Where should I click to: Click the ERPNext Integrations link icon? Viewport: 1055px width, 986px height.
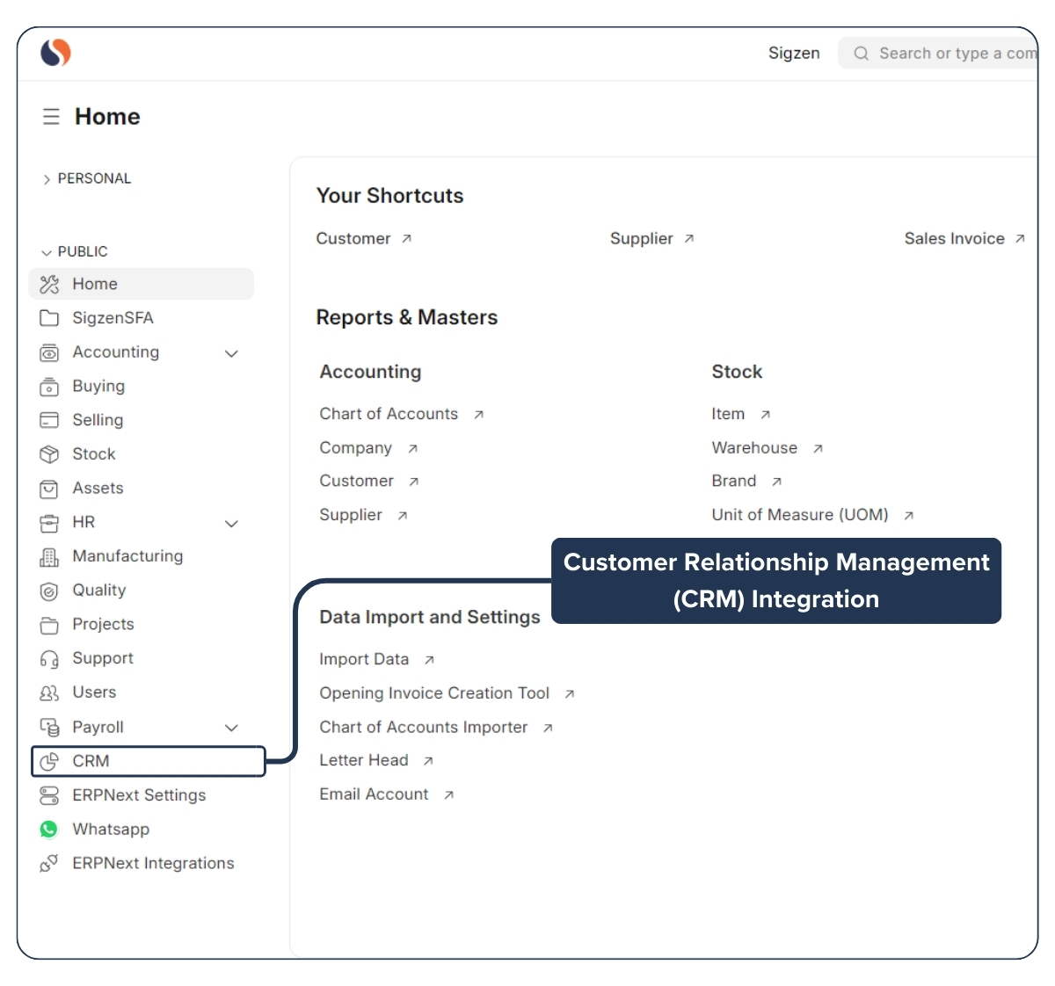[48, 863]
